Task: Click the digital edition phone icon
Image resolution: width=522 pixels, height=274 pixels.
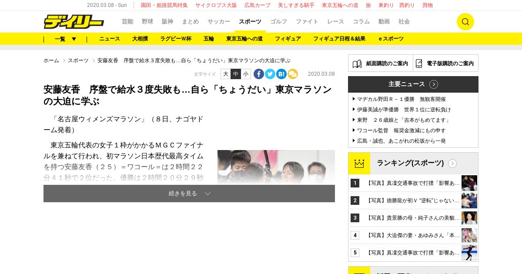Action: (x=419, y=63)
